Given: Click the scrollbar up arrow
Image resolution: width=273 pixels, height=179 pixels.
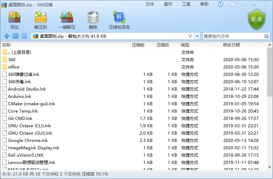Looking at the screenshot, I should [270, 45].
